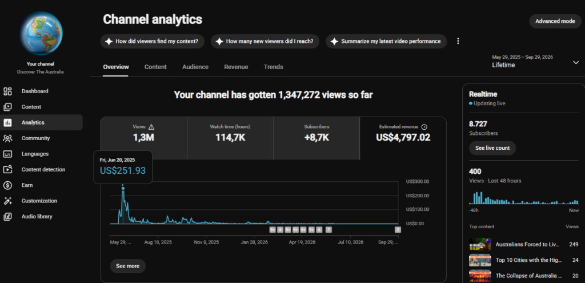Click the '400' views last 48 hours value

[475, 172]
